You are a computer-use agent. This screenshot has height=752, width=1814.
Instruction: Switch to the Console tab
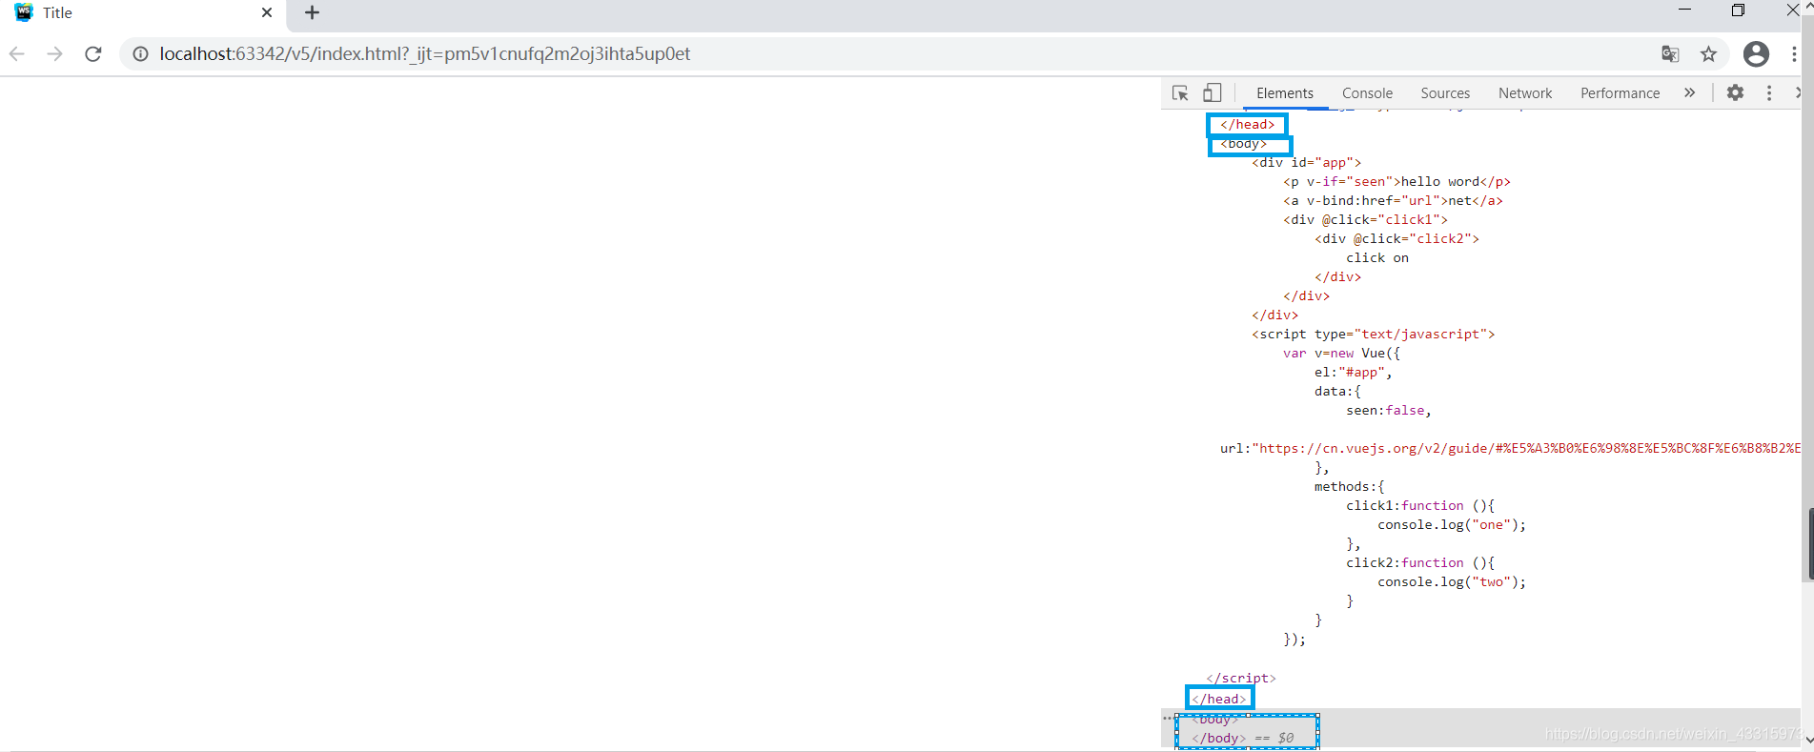pyautogui.click(x=1367, y=92)
